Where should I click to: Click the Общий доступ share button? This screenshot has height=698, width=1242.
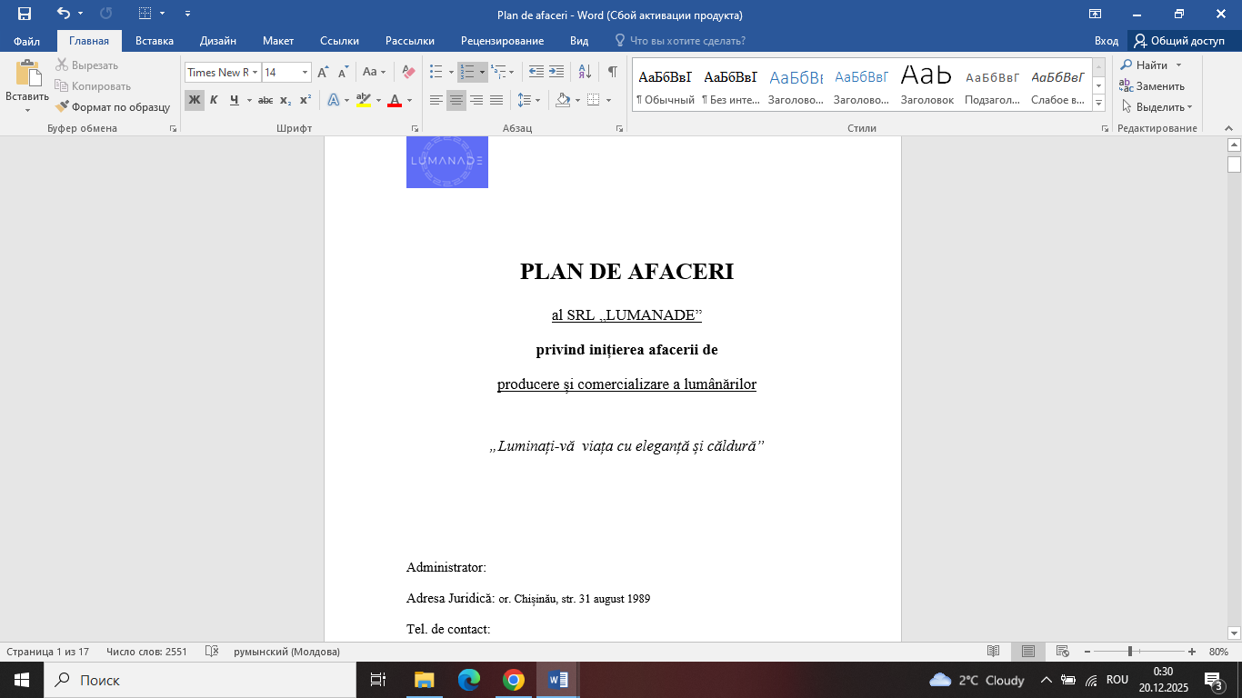(1179, 41)
